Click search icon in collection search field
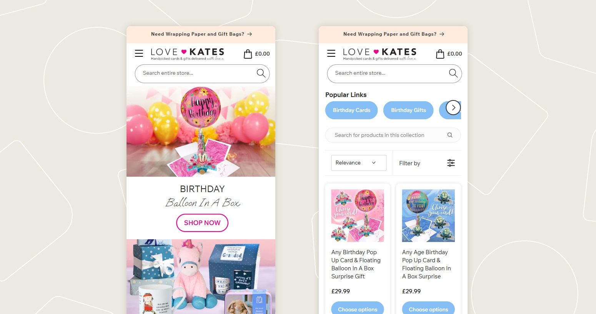 450,135
